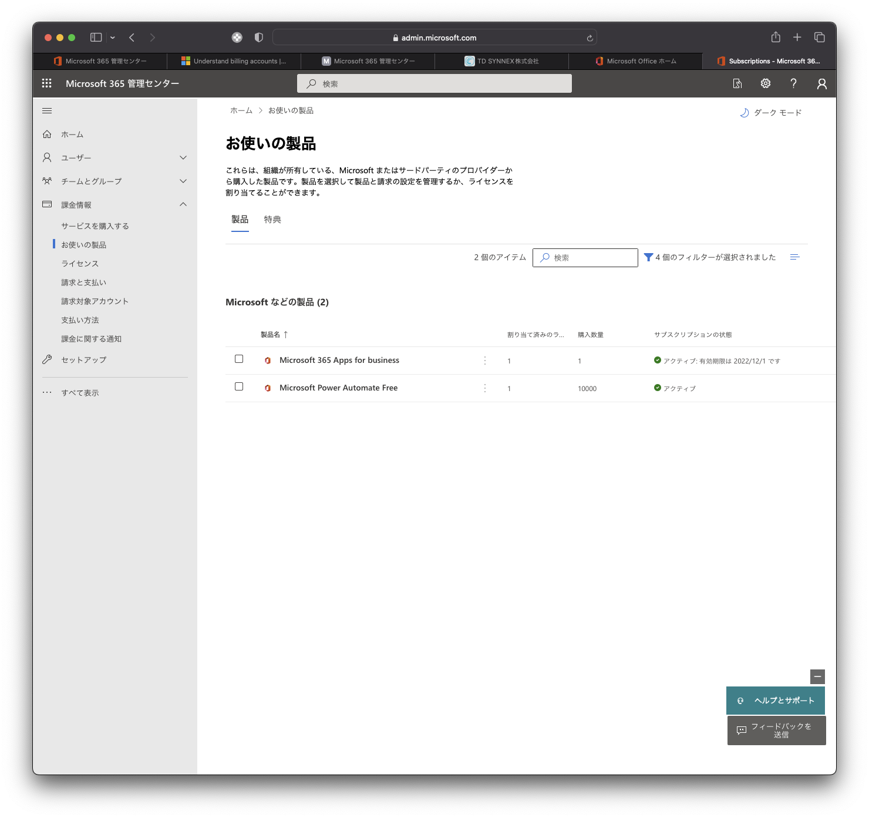Click the ホーム breadcrumb link
This screenshot has height=818, width=869.
[x=241, y=110]
